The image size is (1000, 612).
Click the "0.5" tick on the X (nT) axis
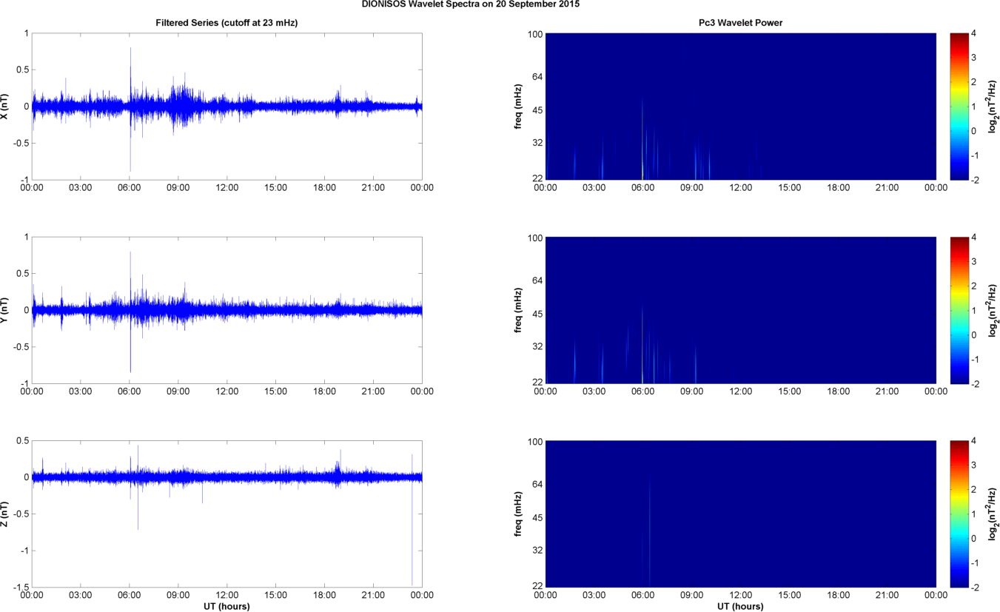pyautogui.click(x=22, y=70)
